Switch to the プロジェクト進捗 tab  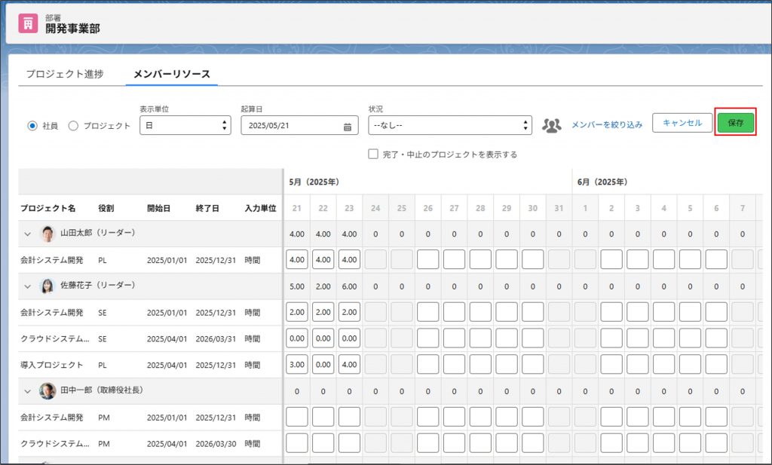(65, 74)
